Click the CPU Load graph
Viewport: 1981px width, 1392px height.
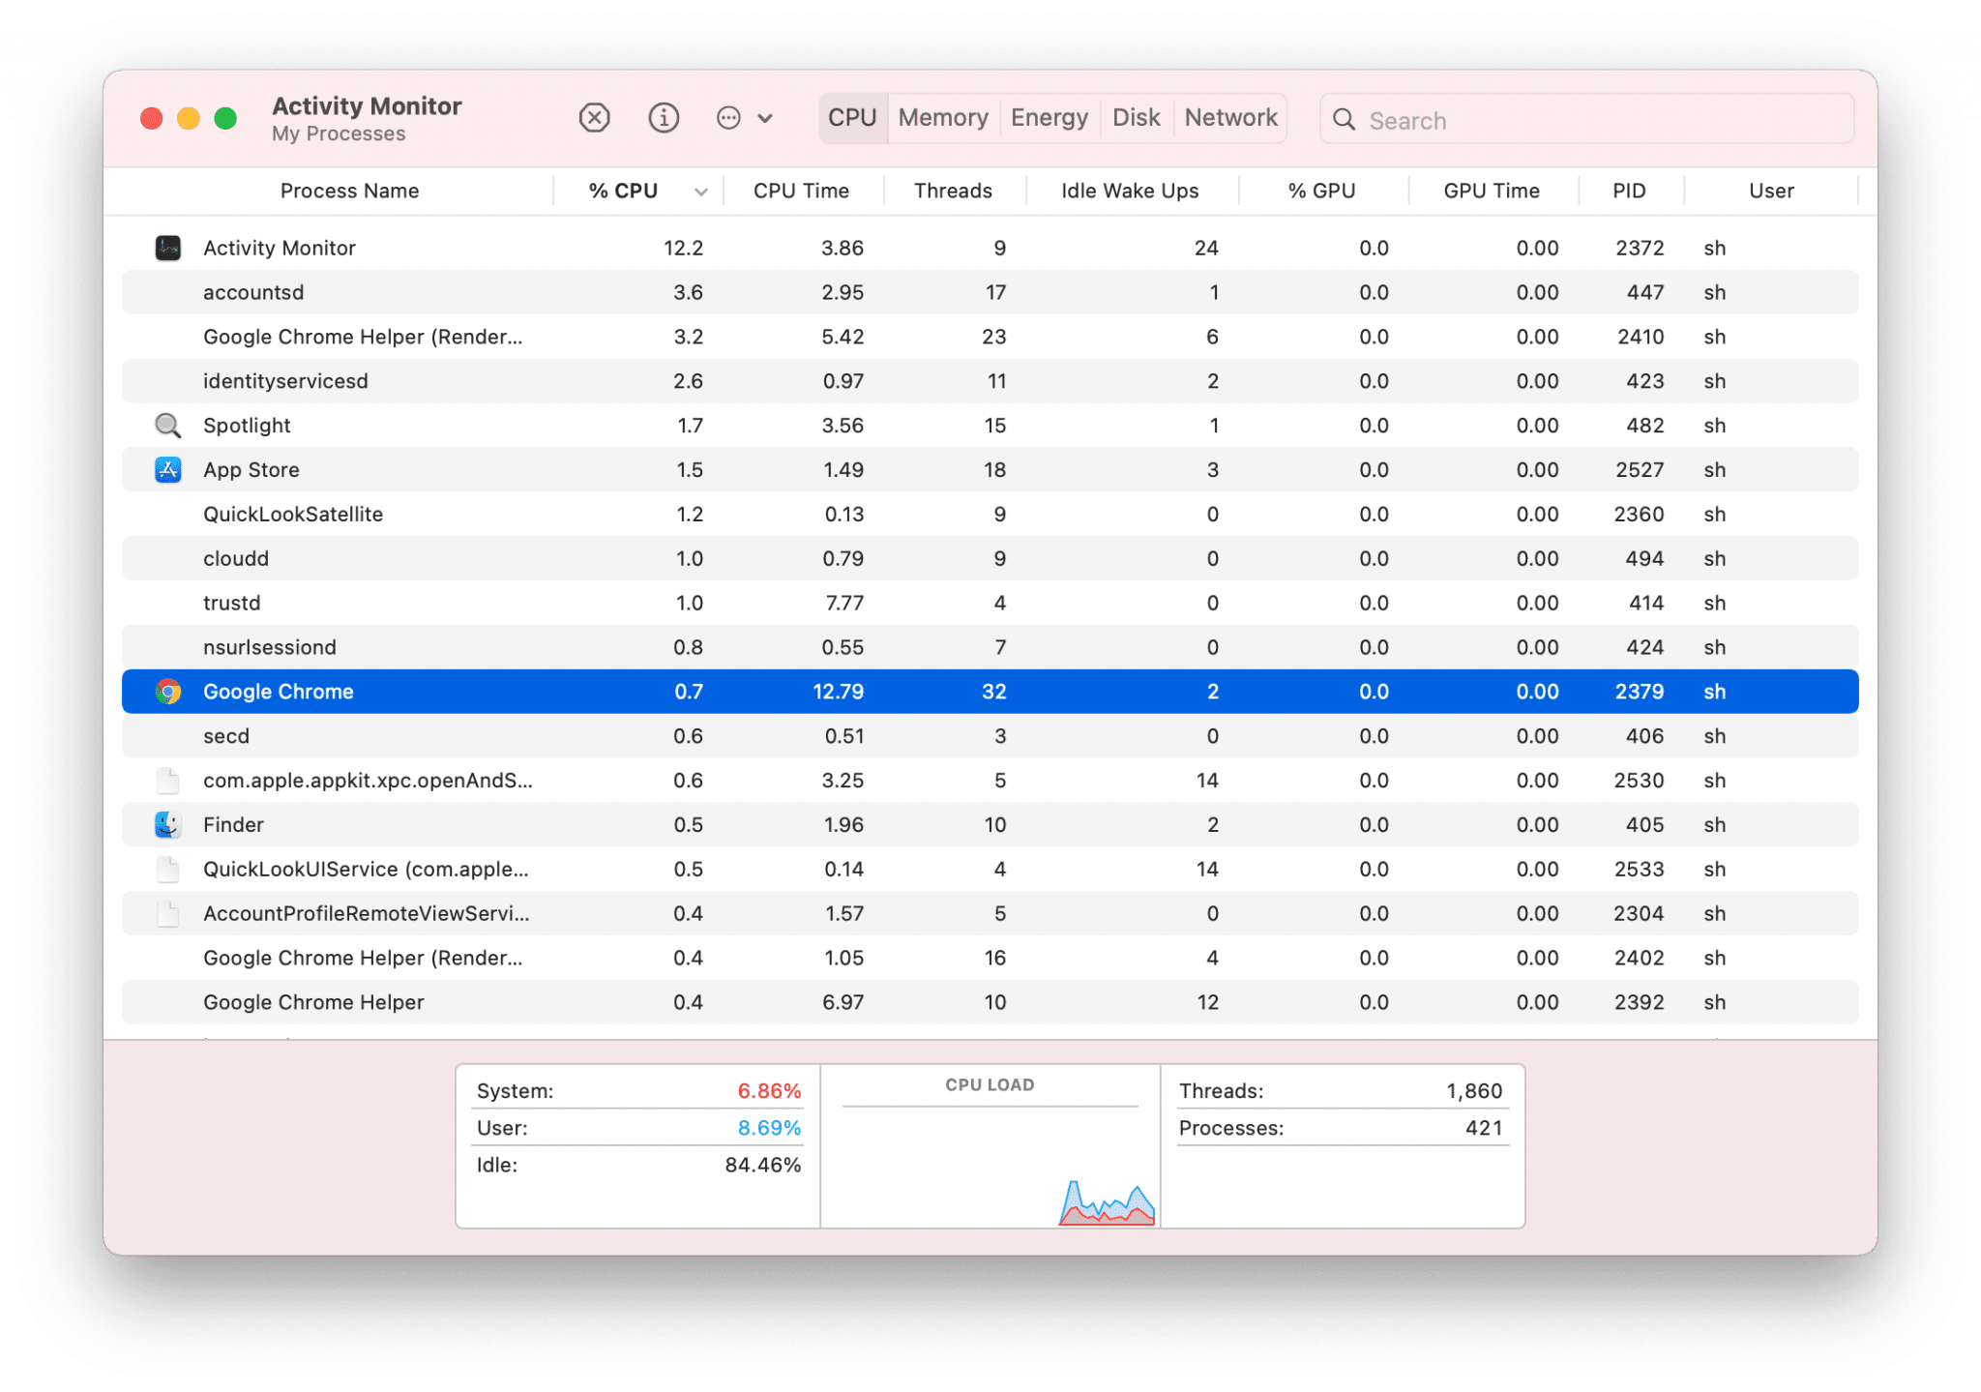[990, 1166]
